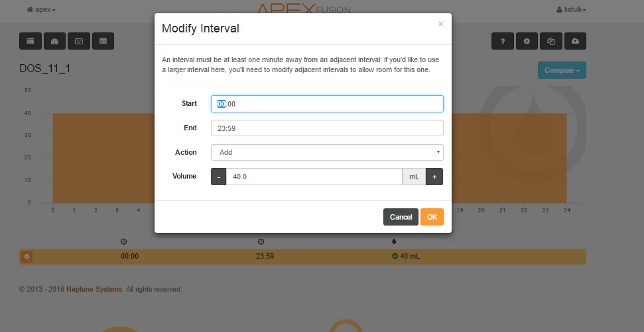Click the gear icon in the 00:00 interval row

(x=27, y=257)
